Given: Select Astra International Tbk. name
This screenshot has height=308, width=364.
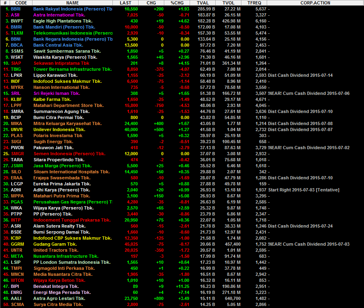Looking at the screenshot, I should 59,15.
